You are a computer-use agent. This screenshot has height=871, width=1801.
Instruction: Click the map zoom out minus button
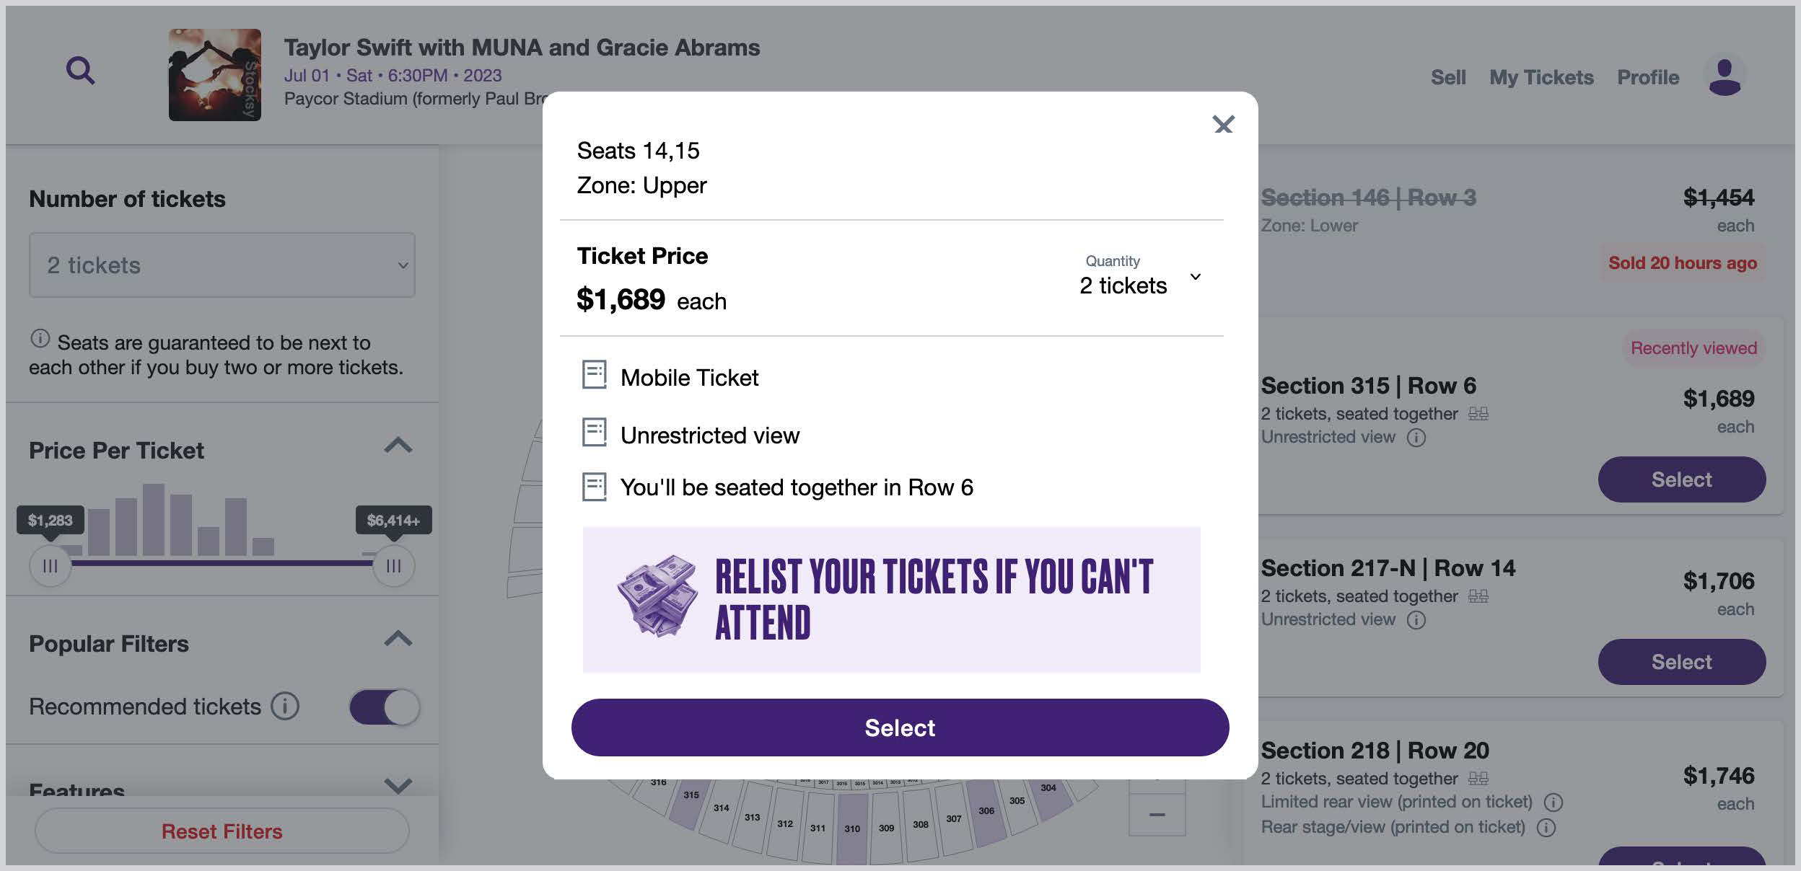tap(1157, 815)
